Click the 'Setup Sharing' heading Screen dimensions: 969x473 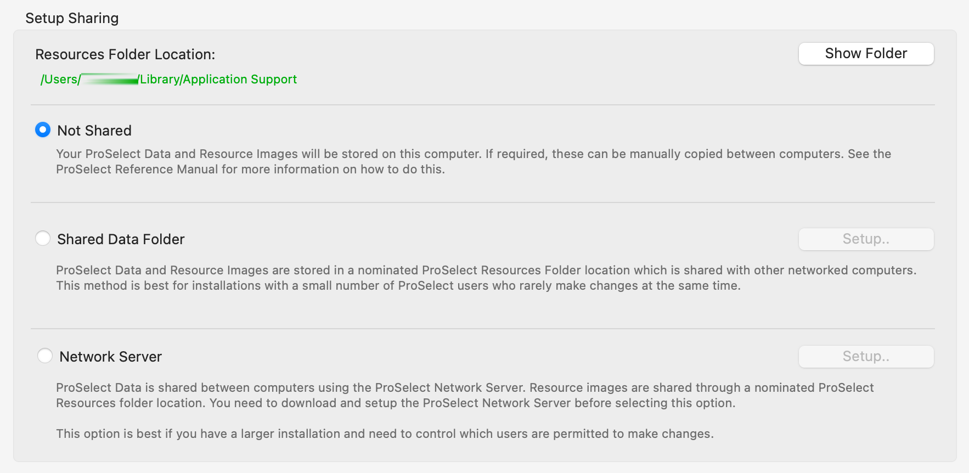point(72,18)
